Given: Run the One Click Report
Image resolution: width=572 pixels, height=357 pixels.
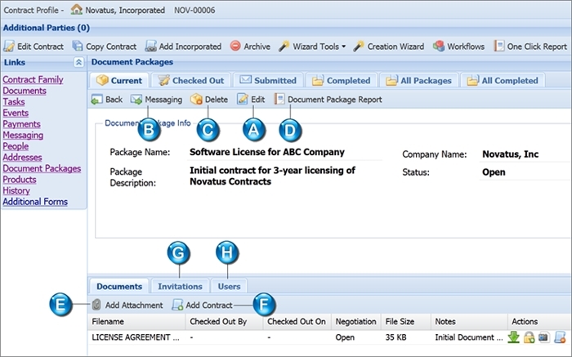Looking at the screenshot, I should point(530,47).
